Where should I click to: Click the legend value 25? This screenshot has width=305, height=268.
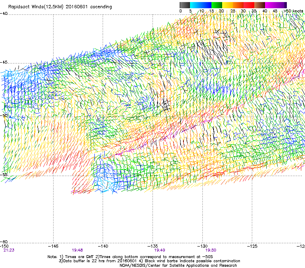pyautogui.click(x=233, y=11)
